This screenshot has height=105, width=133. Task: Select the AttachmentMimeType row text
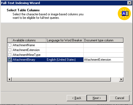click(26, 55)
